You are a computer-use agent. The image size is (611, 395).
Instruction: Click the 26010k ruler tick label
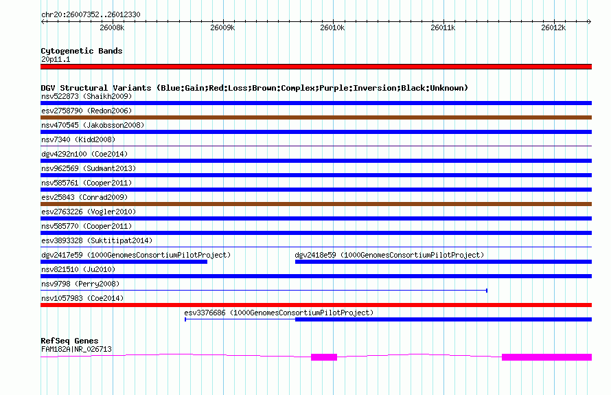(x=332, y=27)
